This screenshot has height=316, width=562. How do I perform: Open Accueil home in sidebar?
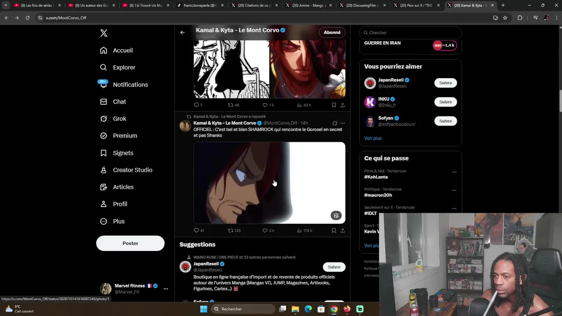point(116,50)
